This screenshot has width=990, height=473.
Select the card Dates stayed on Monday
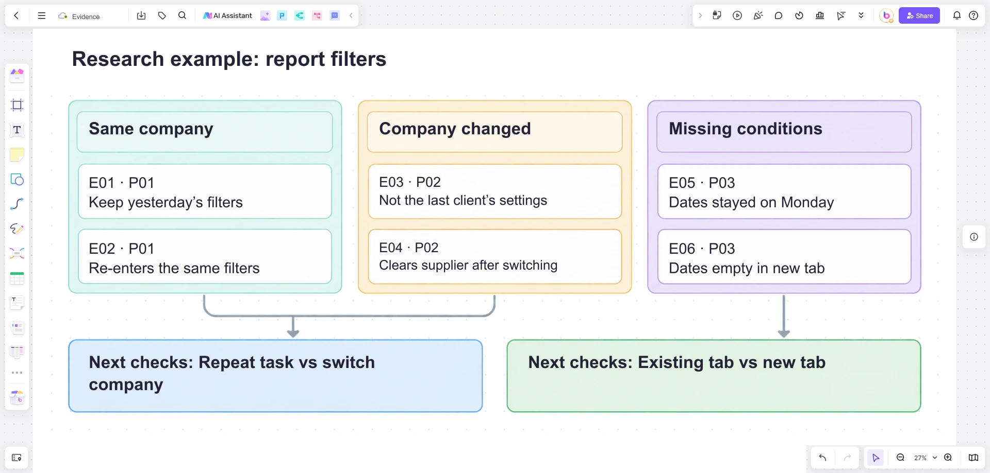pyautogui.click(x=784, y=191)
